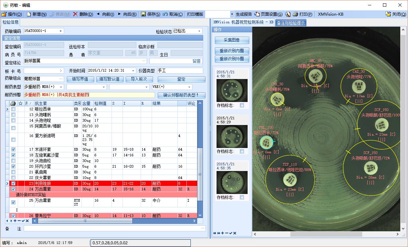Image resolution: width=408 pixels, height=247 pixels.
Task: Click the print preview magnifier icon
Action: click(x=288, y=14)
